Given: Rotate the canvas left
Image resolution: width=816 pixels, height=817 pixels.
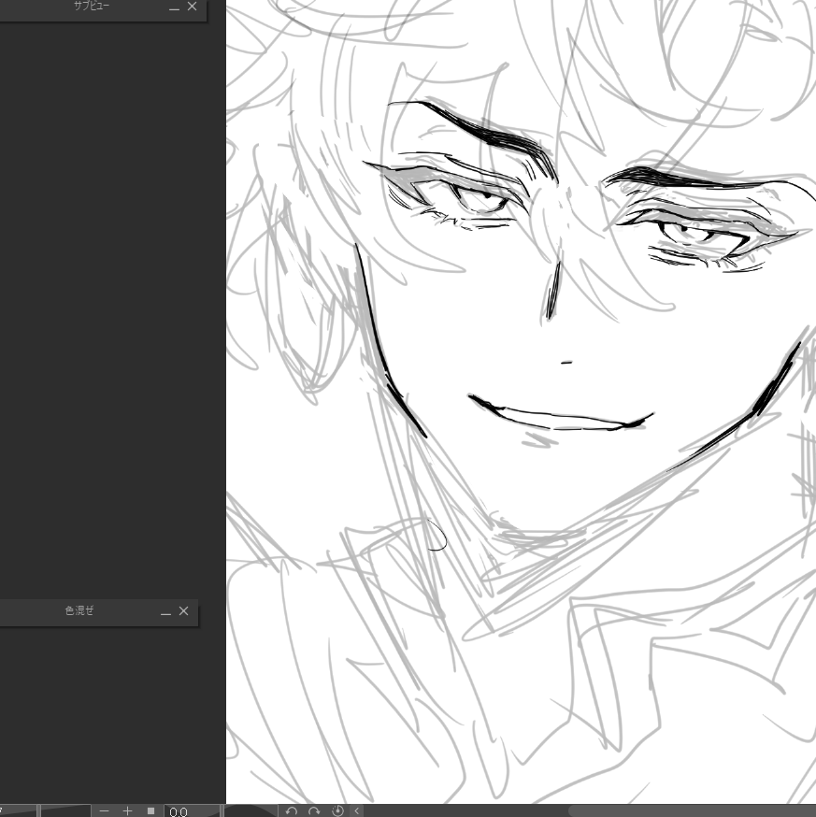Looking at the screenshot, I should pyautogui.click(x=292, y=810).
